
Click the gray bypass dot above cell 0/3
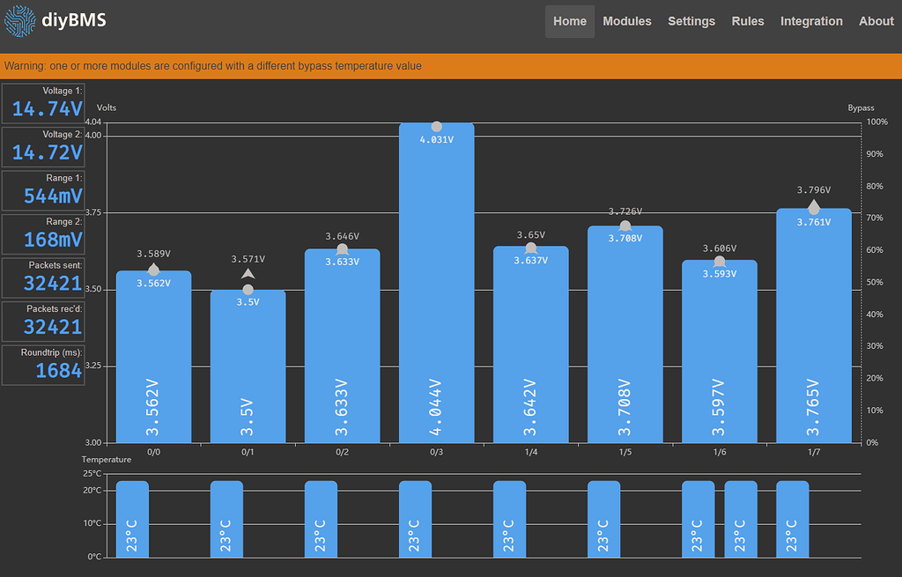(437, 126)
